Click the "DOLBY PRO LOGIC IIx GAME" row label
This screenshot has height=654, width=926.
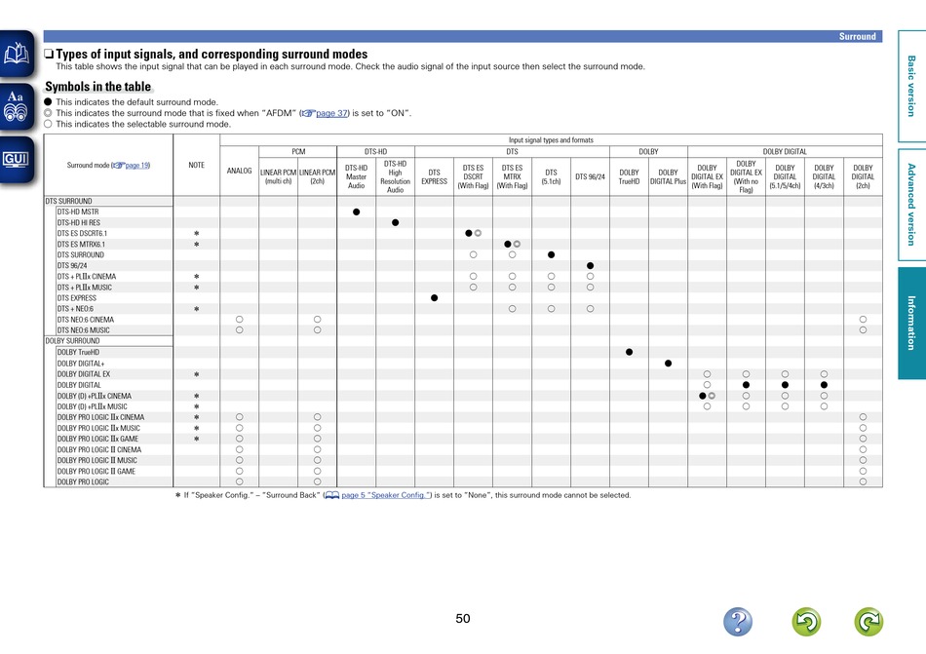97,440
